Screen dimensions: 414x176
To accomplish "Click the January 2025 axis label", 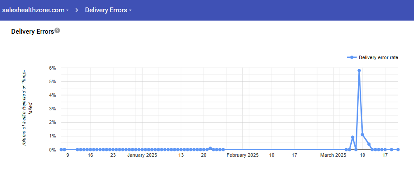I will (142, 155).
